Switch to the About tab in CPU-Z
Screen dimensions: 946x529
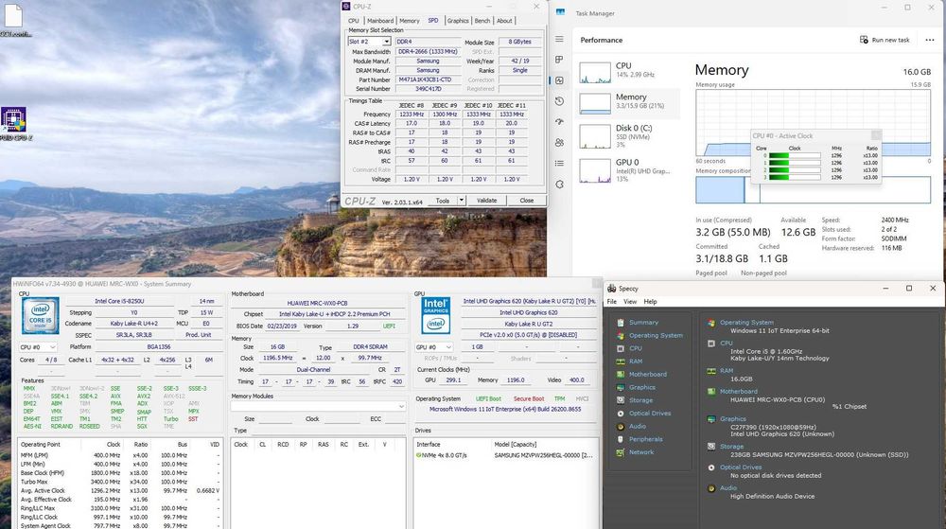504,21
